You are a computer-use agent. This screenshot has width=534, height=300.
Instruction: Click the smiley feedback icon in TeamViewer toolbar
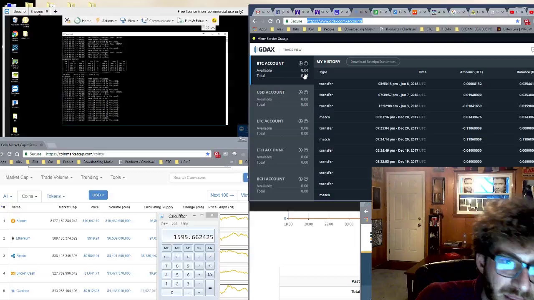click(214, 20)
